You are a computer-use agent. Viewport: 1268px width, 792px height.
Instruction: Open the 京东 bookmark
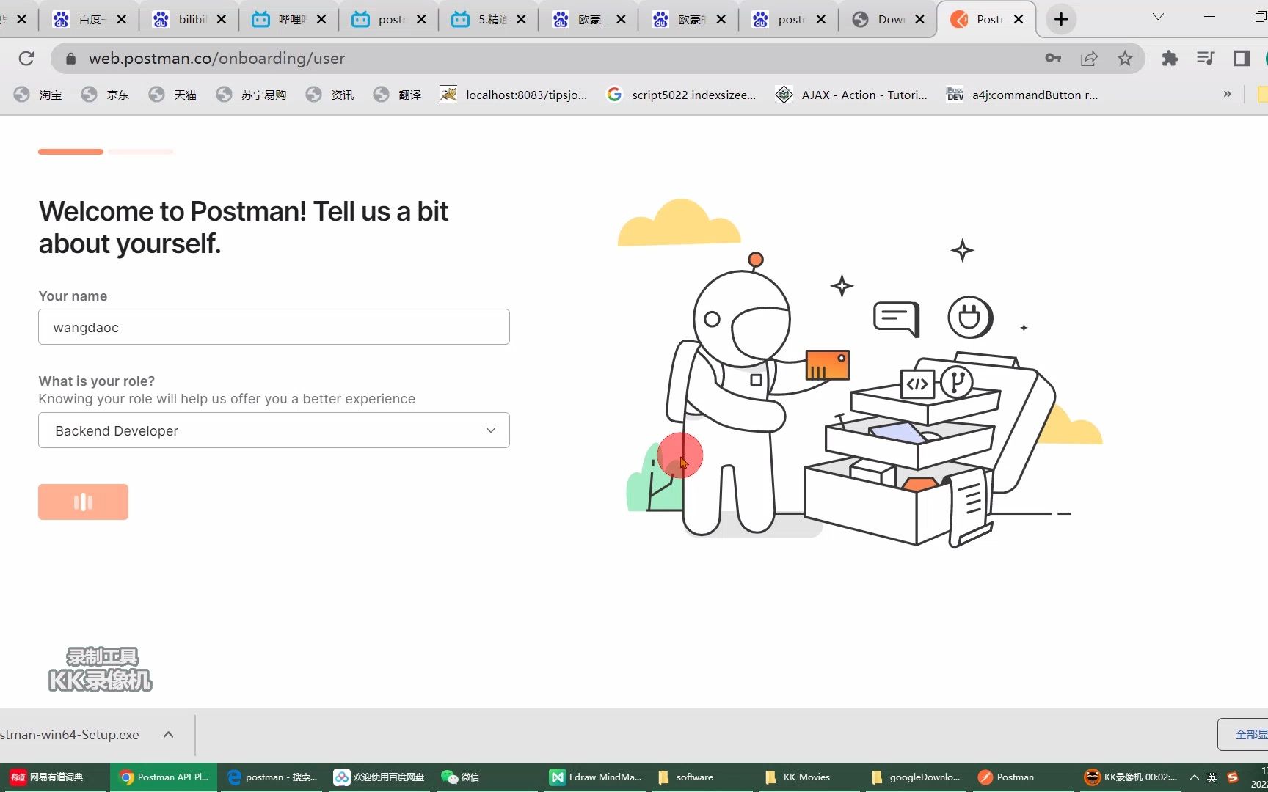(106, 95)
